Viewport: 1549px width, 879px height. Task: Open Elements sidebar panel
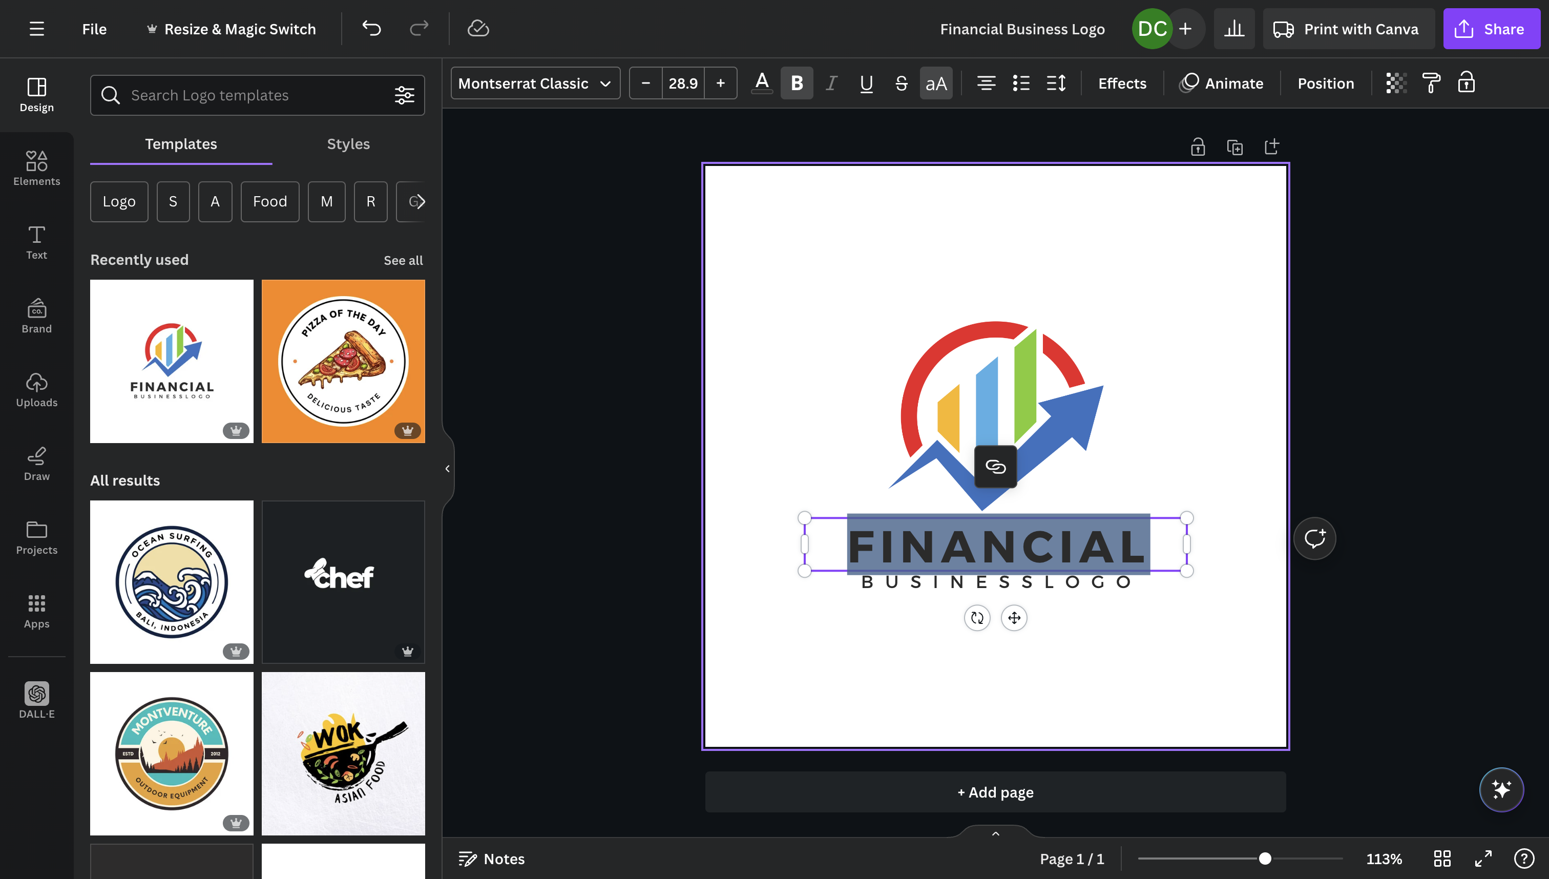[x=37, y=169]
